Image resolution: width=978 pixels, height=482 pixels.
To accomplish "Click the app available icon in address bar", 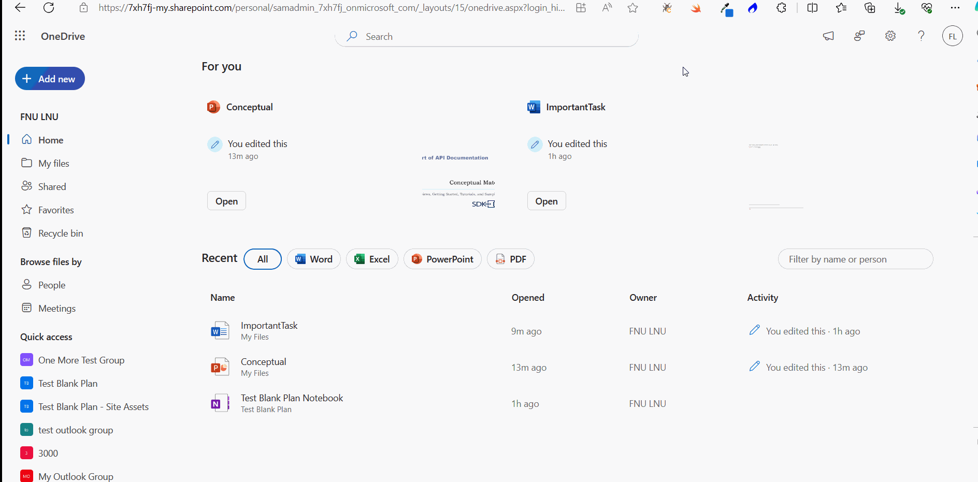I will [x=581, y=8].
